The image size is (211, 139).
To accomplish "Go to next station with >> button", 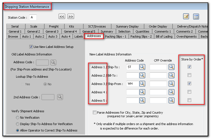I will point(71,17).
